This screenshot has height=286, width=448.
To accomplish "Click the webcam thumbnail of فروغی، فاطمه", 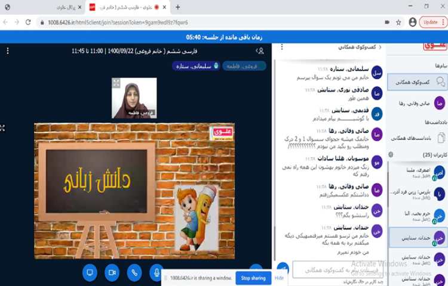I will coord(134,98).
